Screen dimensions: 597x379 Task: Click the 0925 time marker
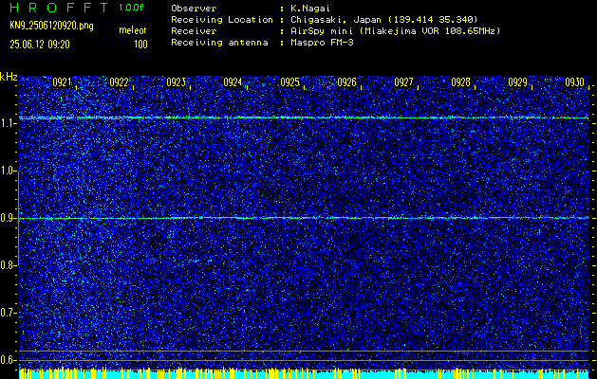point(289,82)
